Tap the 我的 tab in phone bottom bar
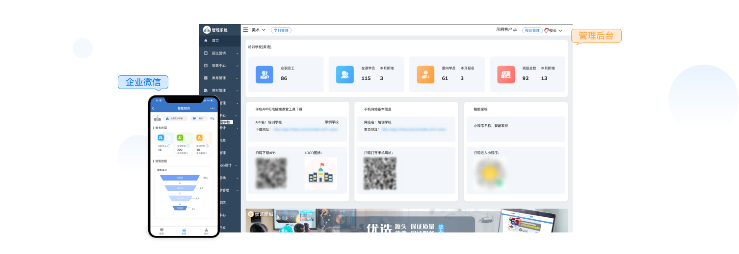Screen dimensions: 739x254 [x=206, y=231]
